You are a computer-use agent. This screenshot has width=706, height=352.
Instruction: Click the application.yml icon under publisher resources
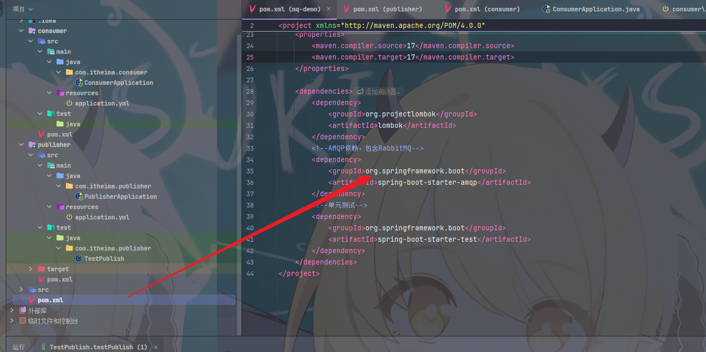tap(69, 217)
